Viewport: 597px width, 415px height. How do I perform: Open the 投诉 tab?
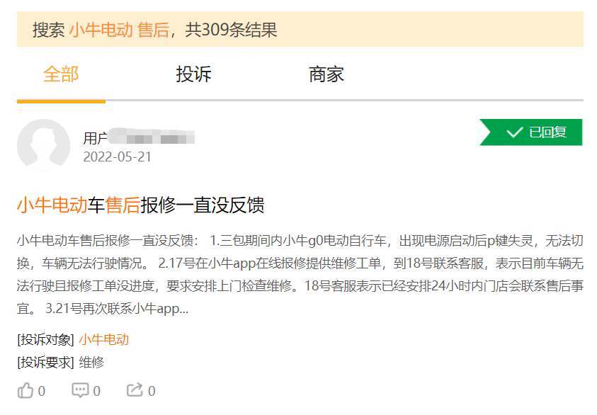[x=193, y=74]
